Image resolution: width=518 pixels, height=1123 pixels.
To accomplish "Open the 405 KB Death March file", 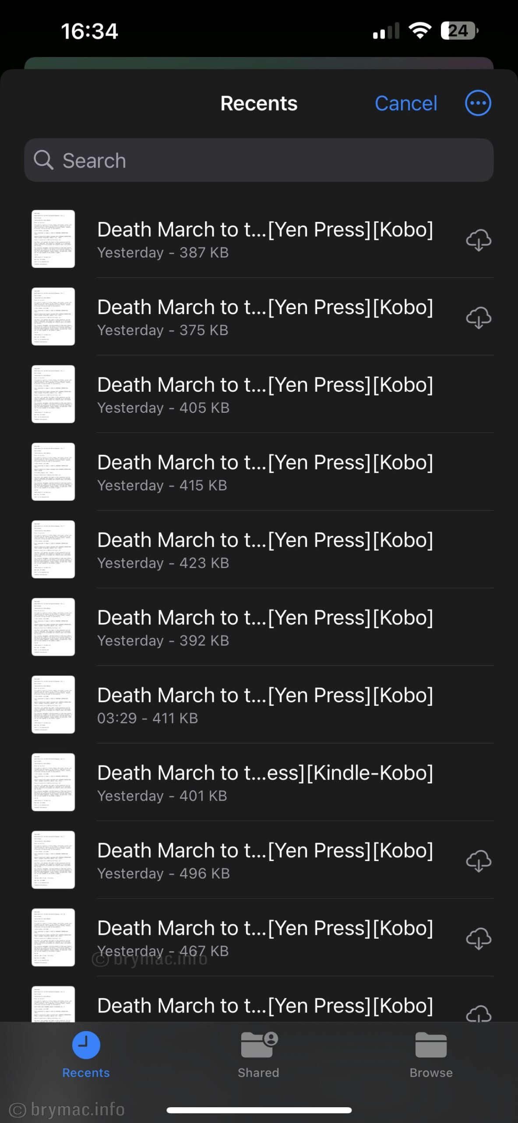I will pyautogui.click(x=265, y=394).
